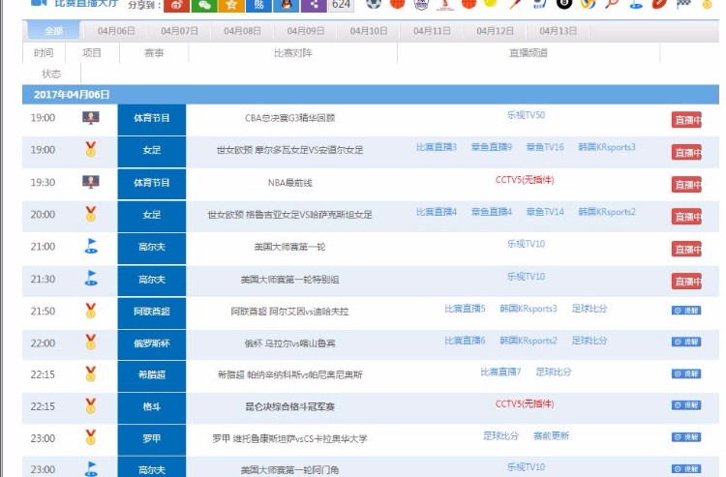Filter by racket sport icon
The image size is (726, 477).
point(612,4)
